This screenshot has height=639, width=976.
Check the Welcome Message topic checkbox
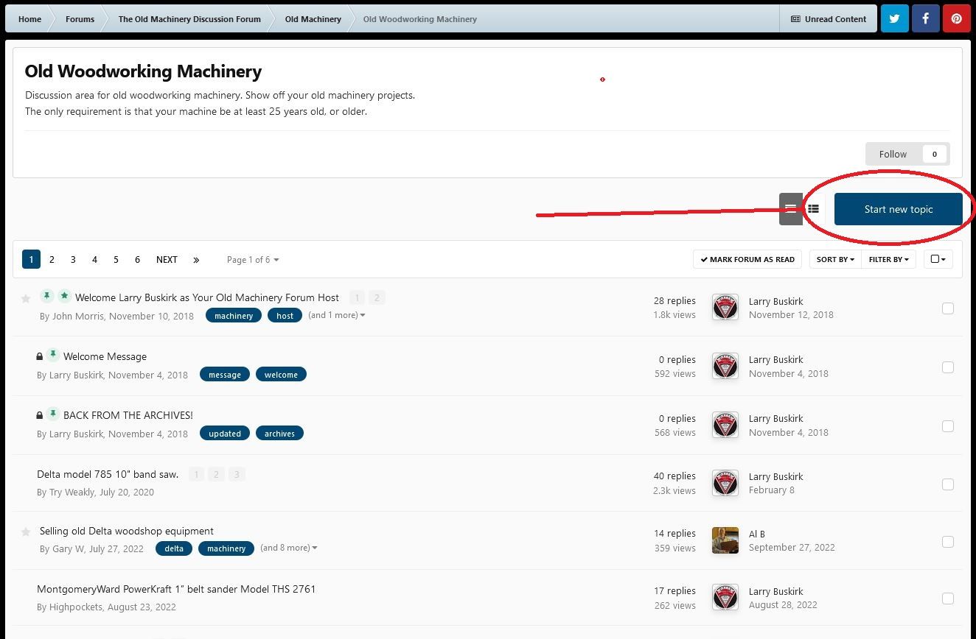[948, 367]
